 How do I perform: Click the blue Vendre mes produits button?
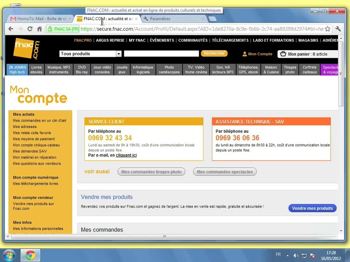click(312, 208)
